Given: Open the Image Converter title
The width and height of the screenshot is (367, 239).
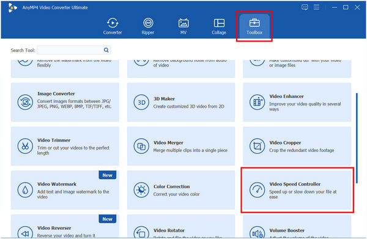Looking at the screenshot, I should pos(56,94).
